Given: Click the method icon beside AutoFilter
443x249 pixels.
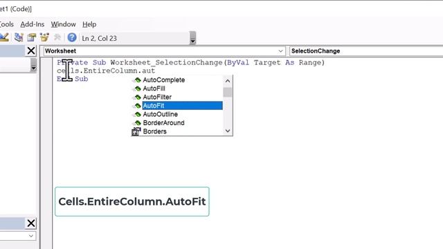Looking at the screenshot, I should coord(137,98).
